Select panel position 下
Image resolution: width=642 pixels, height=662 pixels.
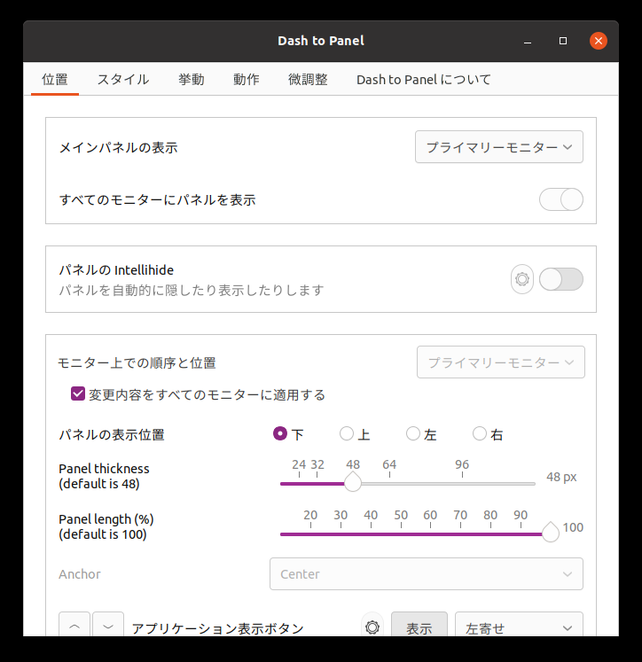point(280,433)
